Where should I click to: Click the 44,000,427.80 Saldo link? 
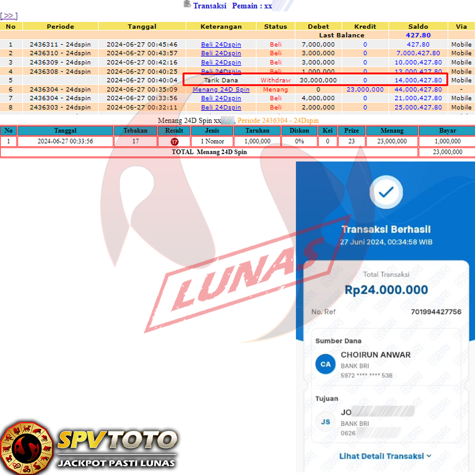(x=418, y=89)
